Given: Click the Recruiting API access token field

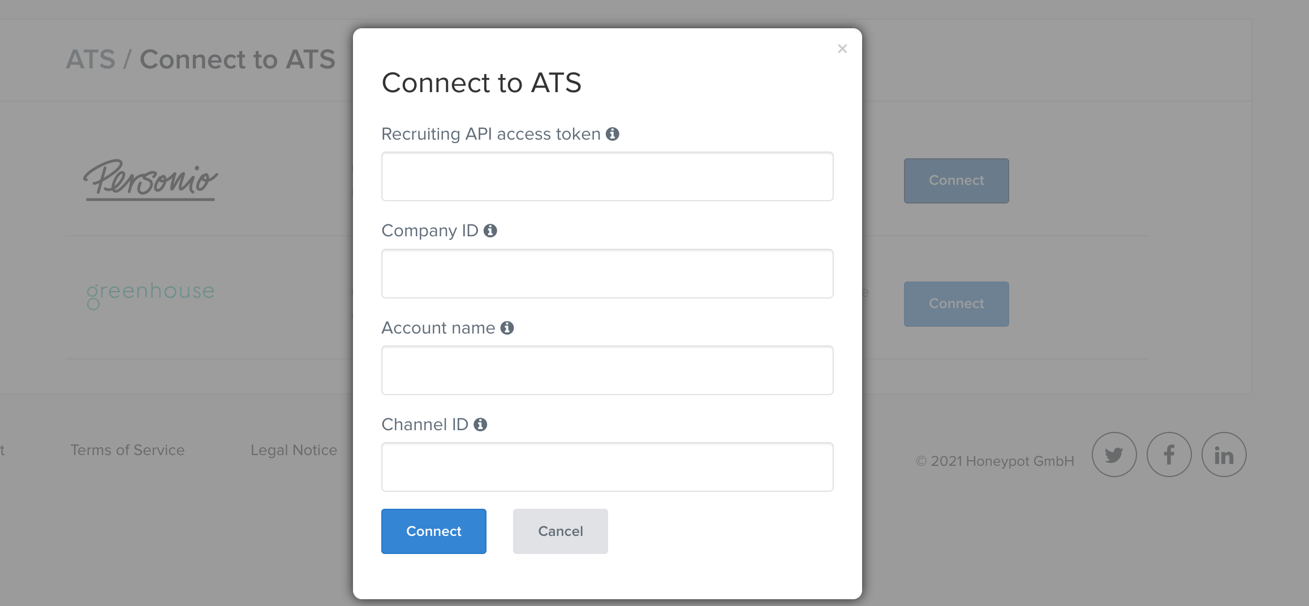Looking at the screenshot, I should (607, 176).
